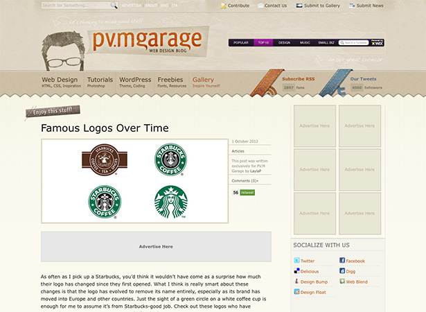The width and height of the screenshot is (426, 312).
Task: Click the Contact Us envelope icon
Action: tap(260, 6)
